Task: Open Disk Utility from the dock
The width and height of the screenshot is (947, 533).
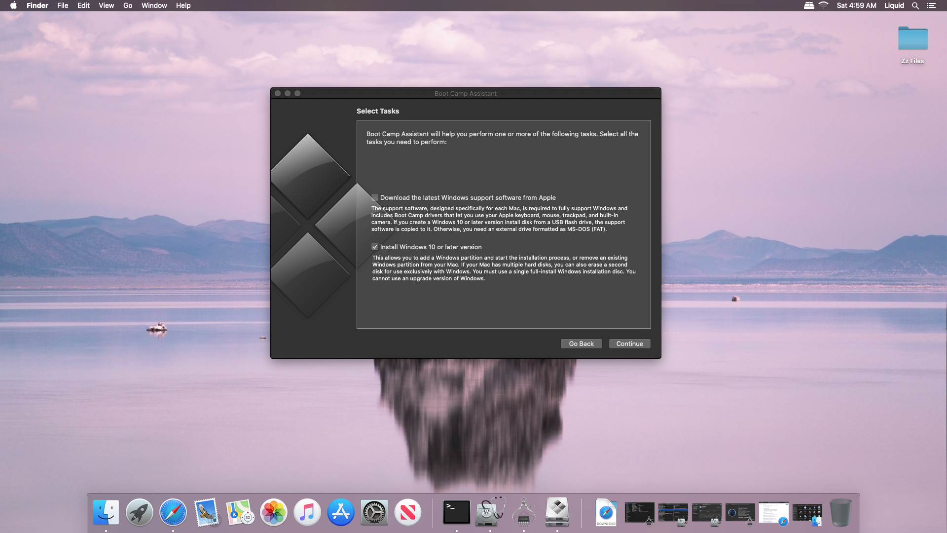Action: [x=490, y=512]
